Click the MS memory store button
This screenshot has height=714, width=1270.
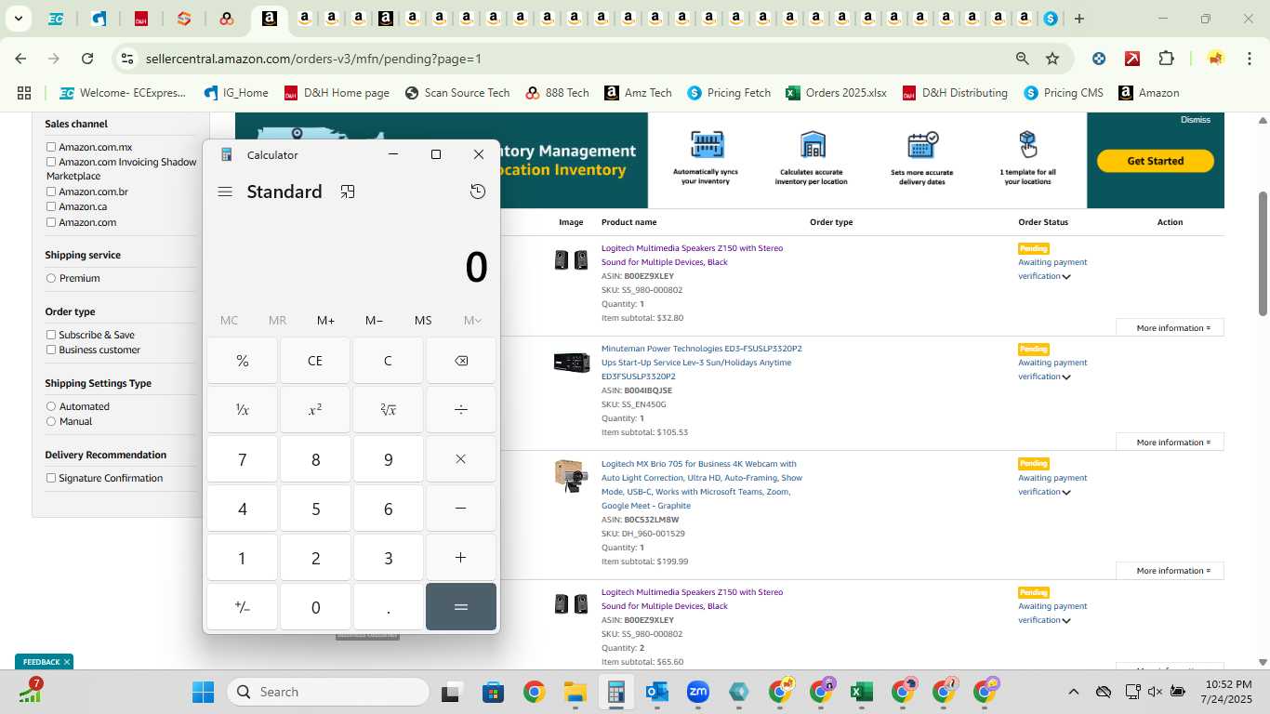423,320
